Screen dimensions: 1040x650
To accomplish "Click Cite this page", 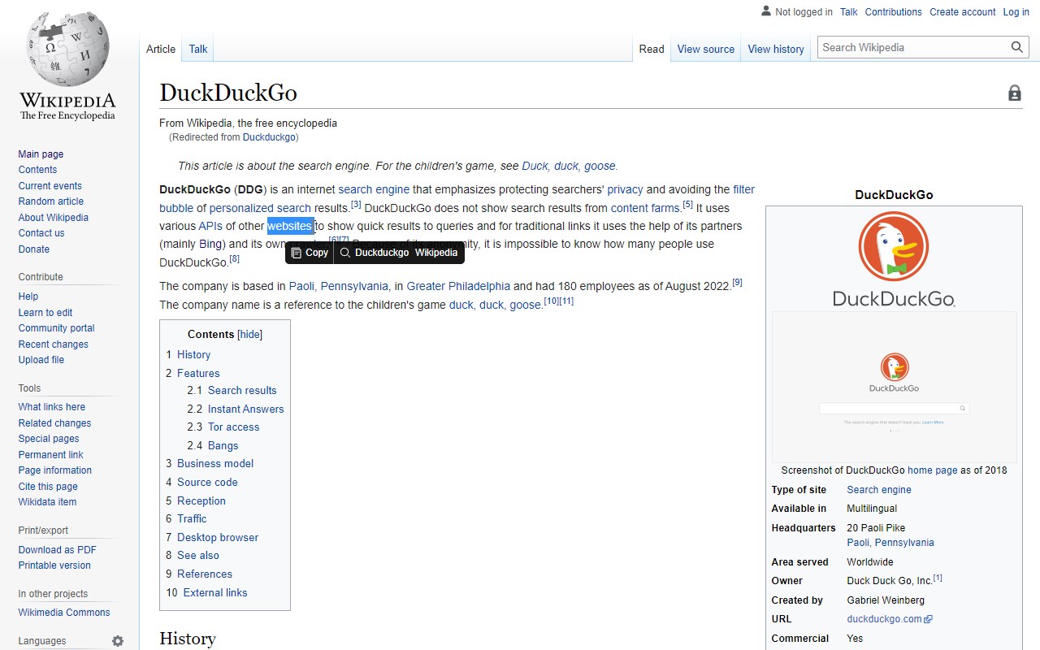I will (x=48, y=487).
